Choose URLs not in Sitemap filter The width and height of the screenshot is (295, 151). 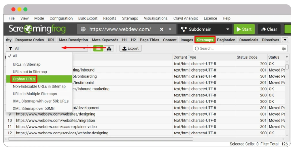pyautogui.click(x=39, y=72)
